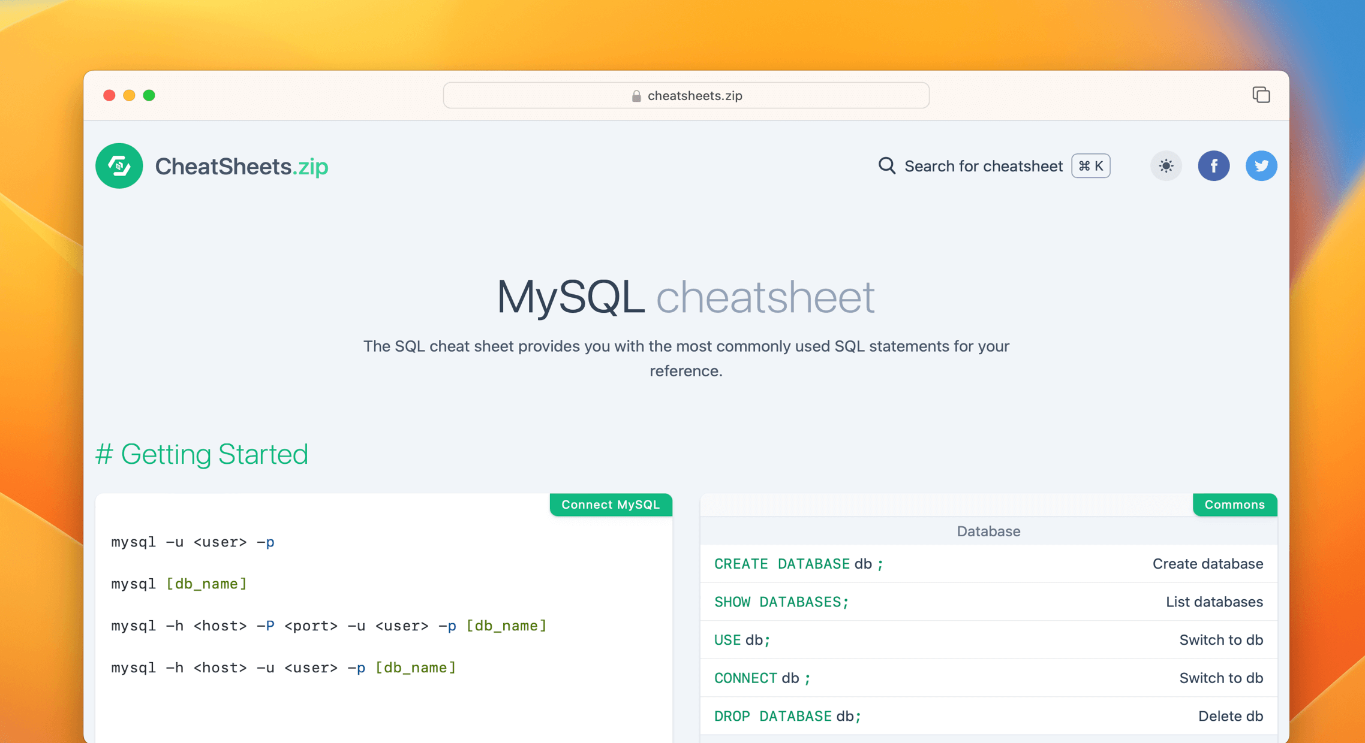
Task: Click the CheatSheets.zip site title link
Action: tap(241, 167)
